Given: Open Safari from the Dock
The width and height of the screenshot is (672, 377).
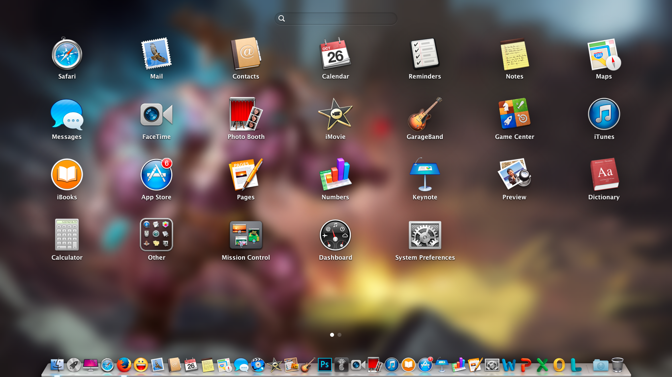Looking at the screenshot, I should pos(107,365).
